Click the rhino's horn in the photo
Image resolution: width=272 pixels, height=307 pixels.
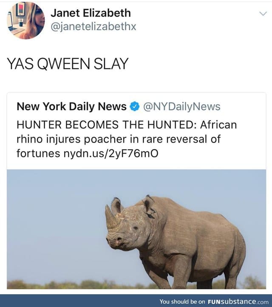point(111,217)
